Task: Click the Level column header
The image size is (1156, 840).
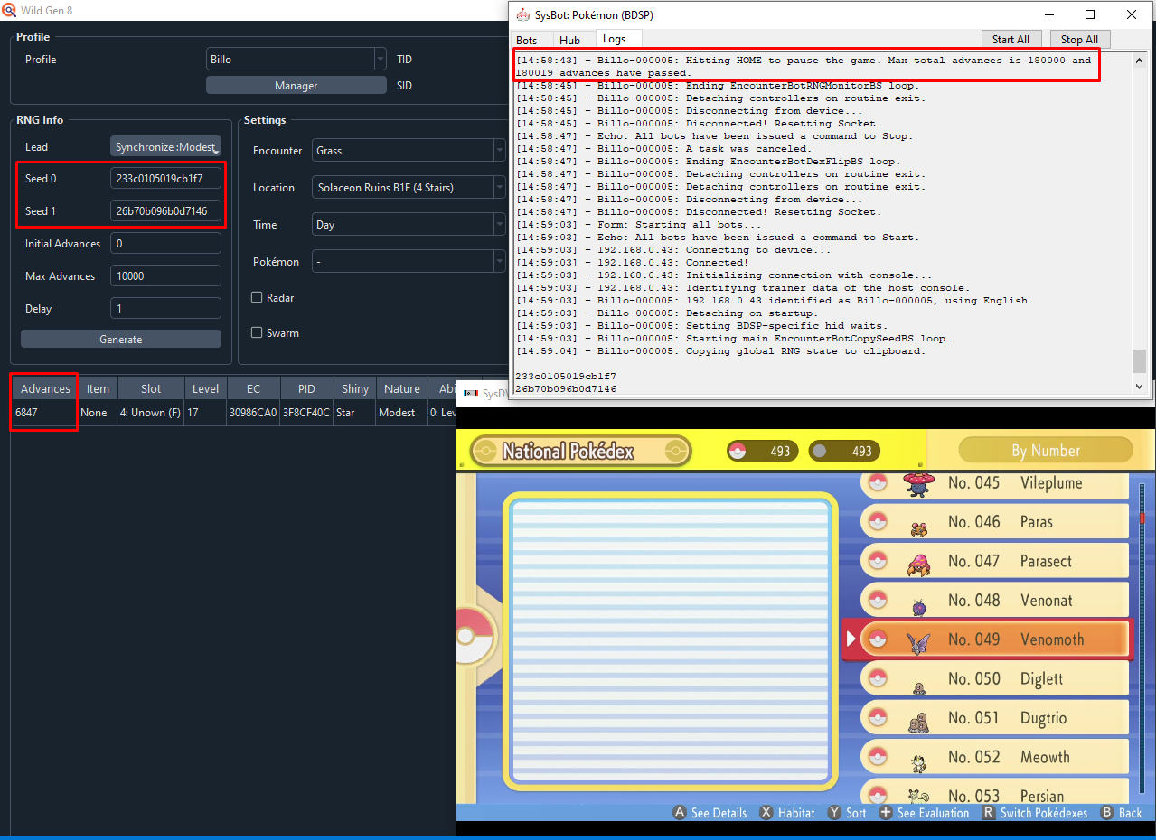Action: pyautogui.click(x=205, y=388)
